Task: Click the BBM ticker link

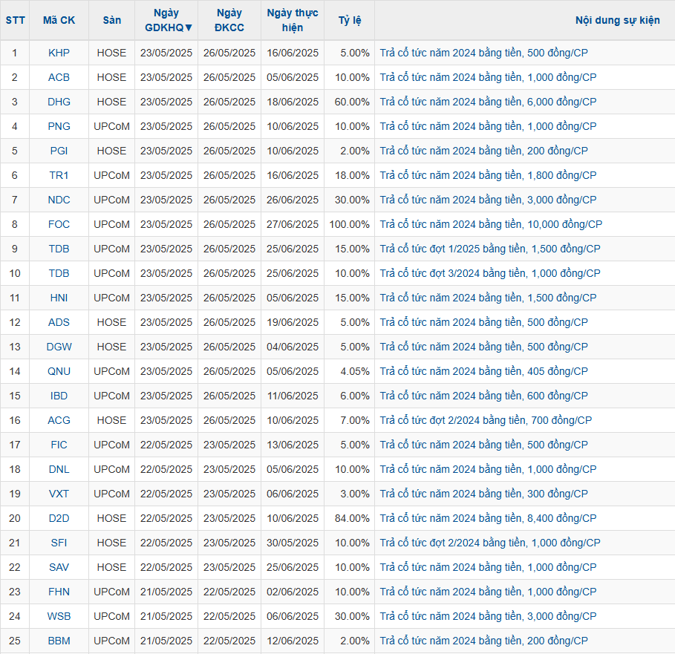Action: [x=59, y=641]
